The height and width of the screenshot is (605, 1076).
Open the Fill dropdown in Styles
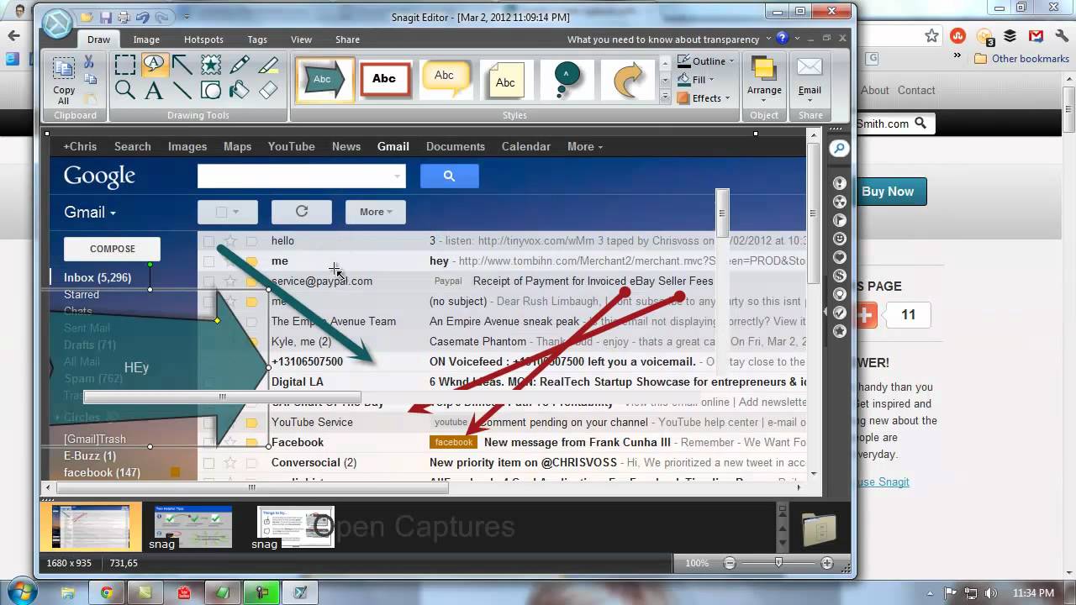click(697, 80)
